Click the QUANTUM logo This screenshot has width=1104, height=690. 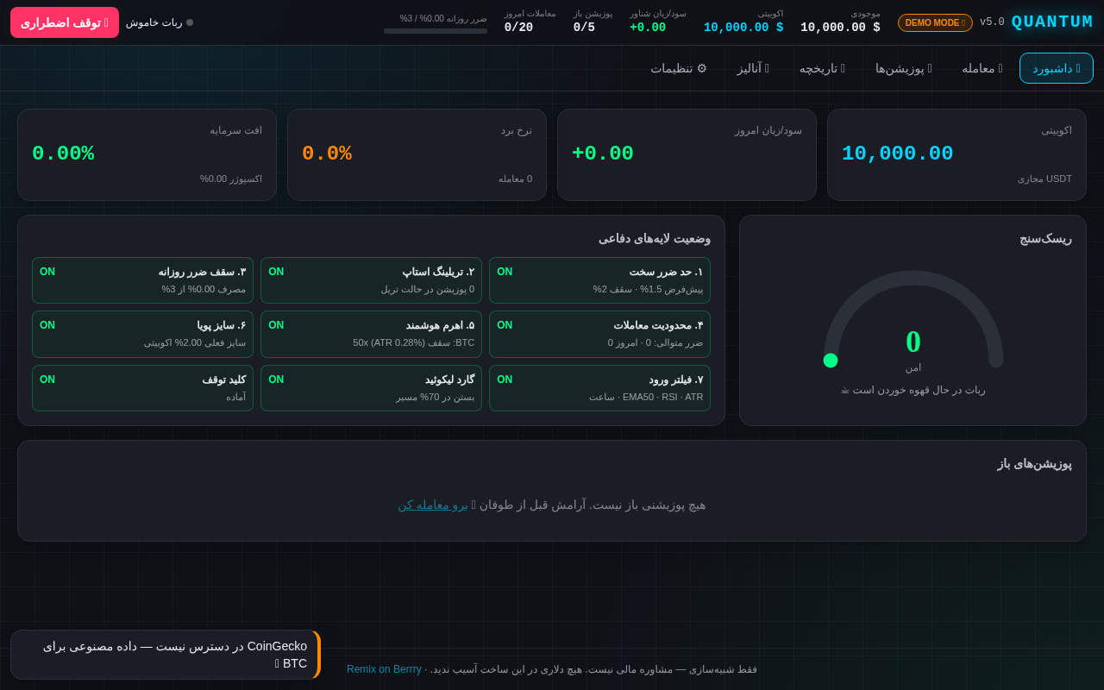[1052, 22]
